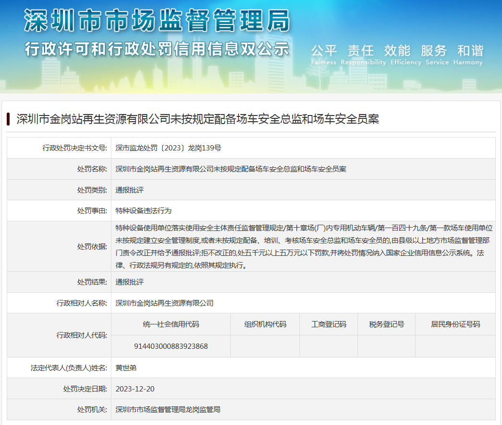Select the date 2023-12-20
This screenshot has height=425, width=502.
pos(135,389)
